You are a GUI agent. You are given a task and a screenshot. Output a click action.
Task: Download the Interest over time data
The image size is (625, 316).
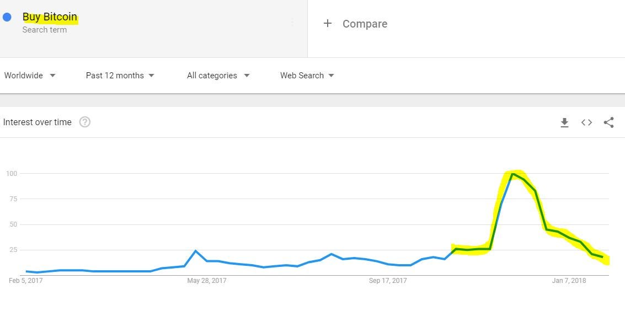[564, 122]
